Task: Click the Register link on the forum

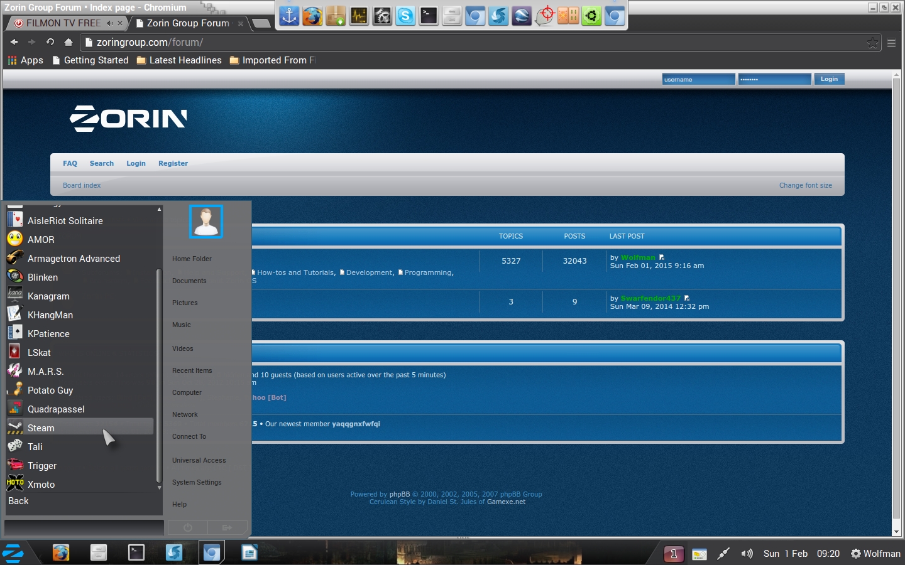Action: pos(173,163)
